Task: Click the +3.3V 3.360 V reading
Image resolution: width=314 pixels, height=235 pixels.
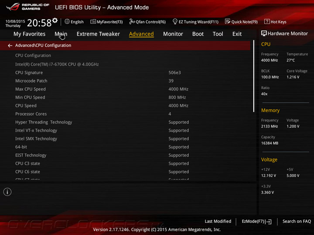Action: point(267,192)
